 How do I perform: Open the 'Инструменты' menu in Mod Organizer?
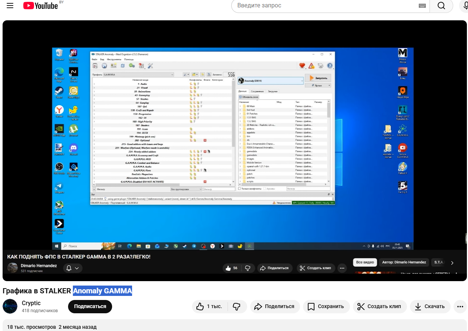click(114, 59)
